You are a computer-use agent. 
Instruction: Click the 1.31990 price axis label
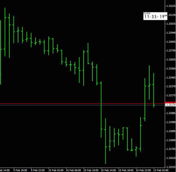(171, 122)
